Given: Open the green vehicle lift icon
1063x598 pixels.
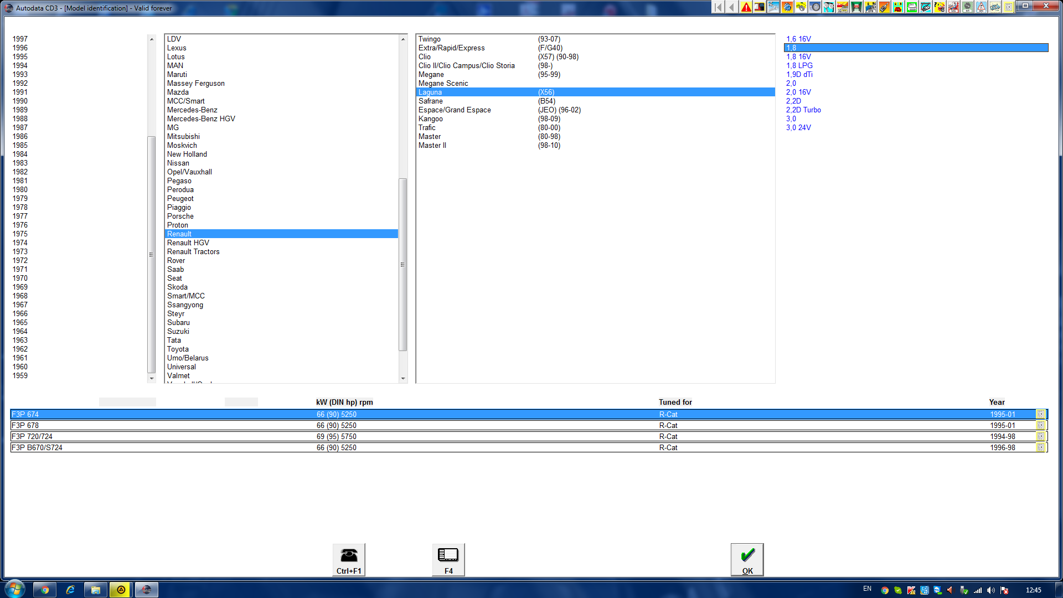Looking at the screenshot, I should 856,7.
